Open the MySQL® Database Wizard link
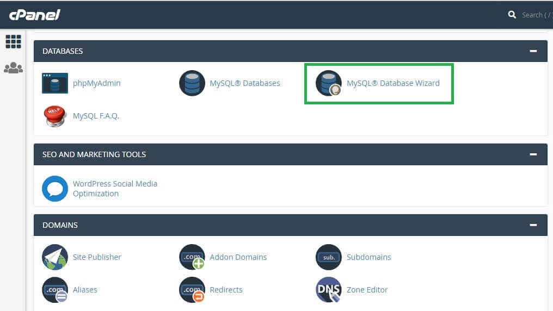Image resolution: width=553 pixels, height=311 pixels. click(393, 83)
